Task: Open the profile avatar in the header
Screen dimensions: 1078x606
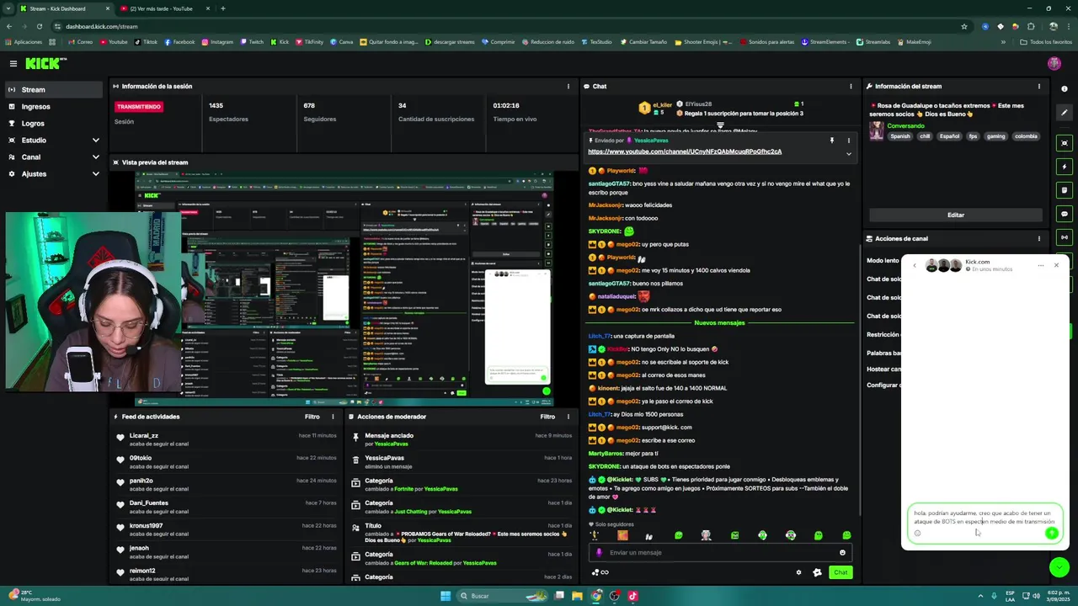Action: tap(1054, 63)
